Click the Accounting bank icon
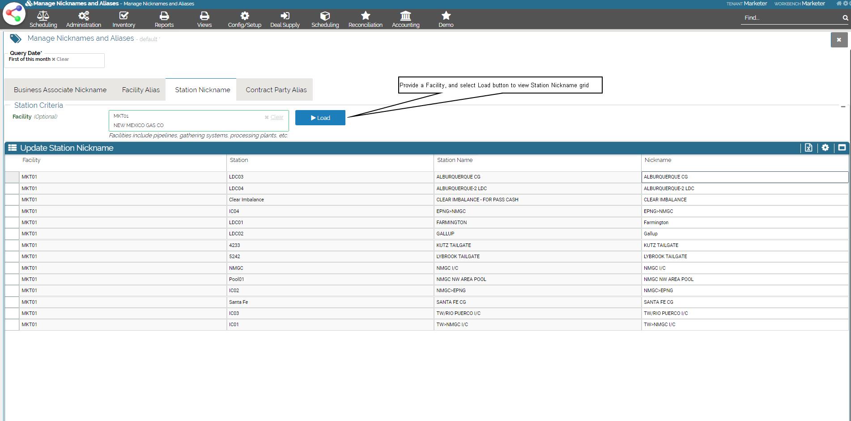851x421 pixels. tap(405, 17)
